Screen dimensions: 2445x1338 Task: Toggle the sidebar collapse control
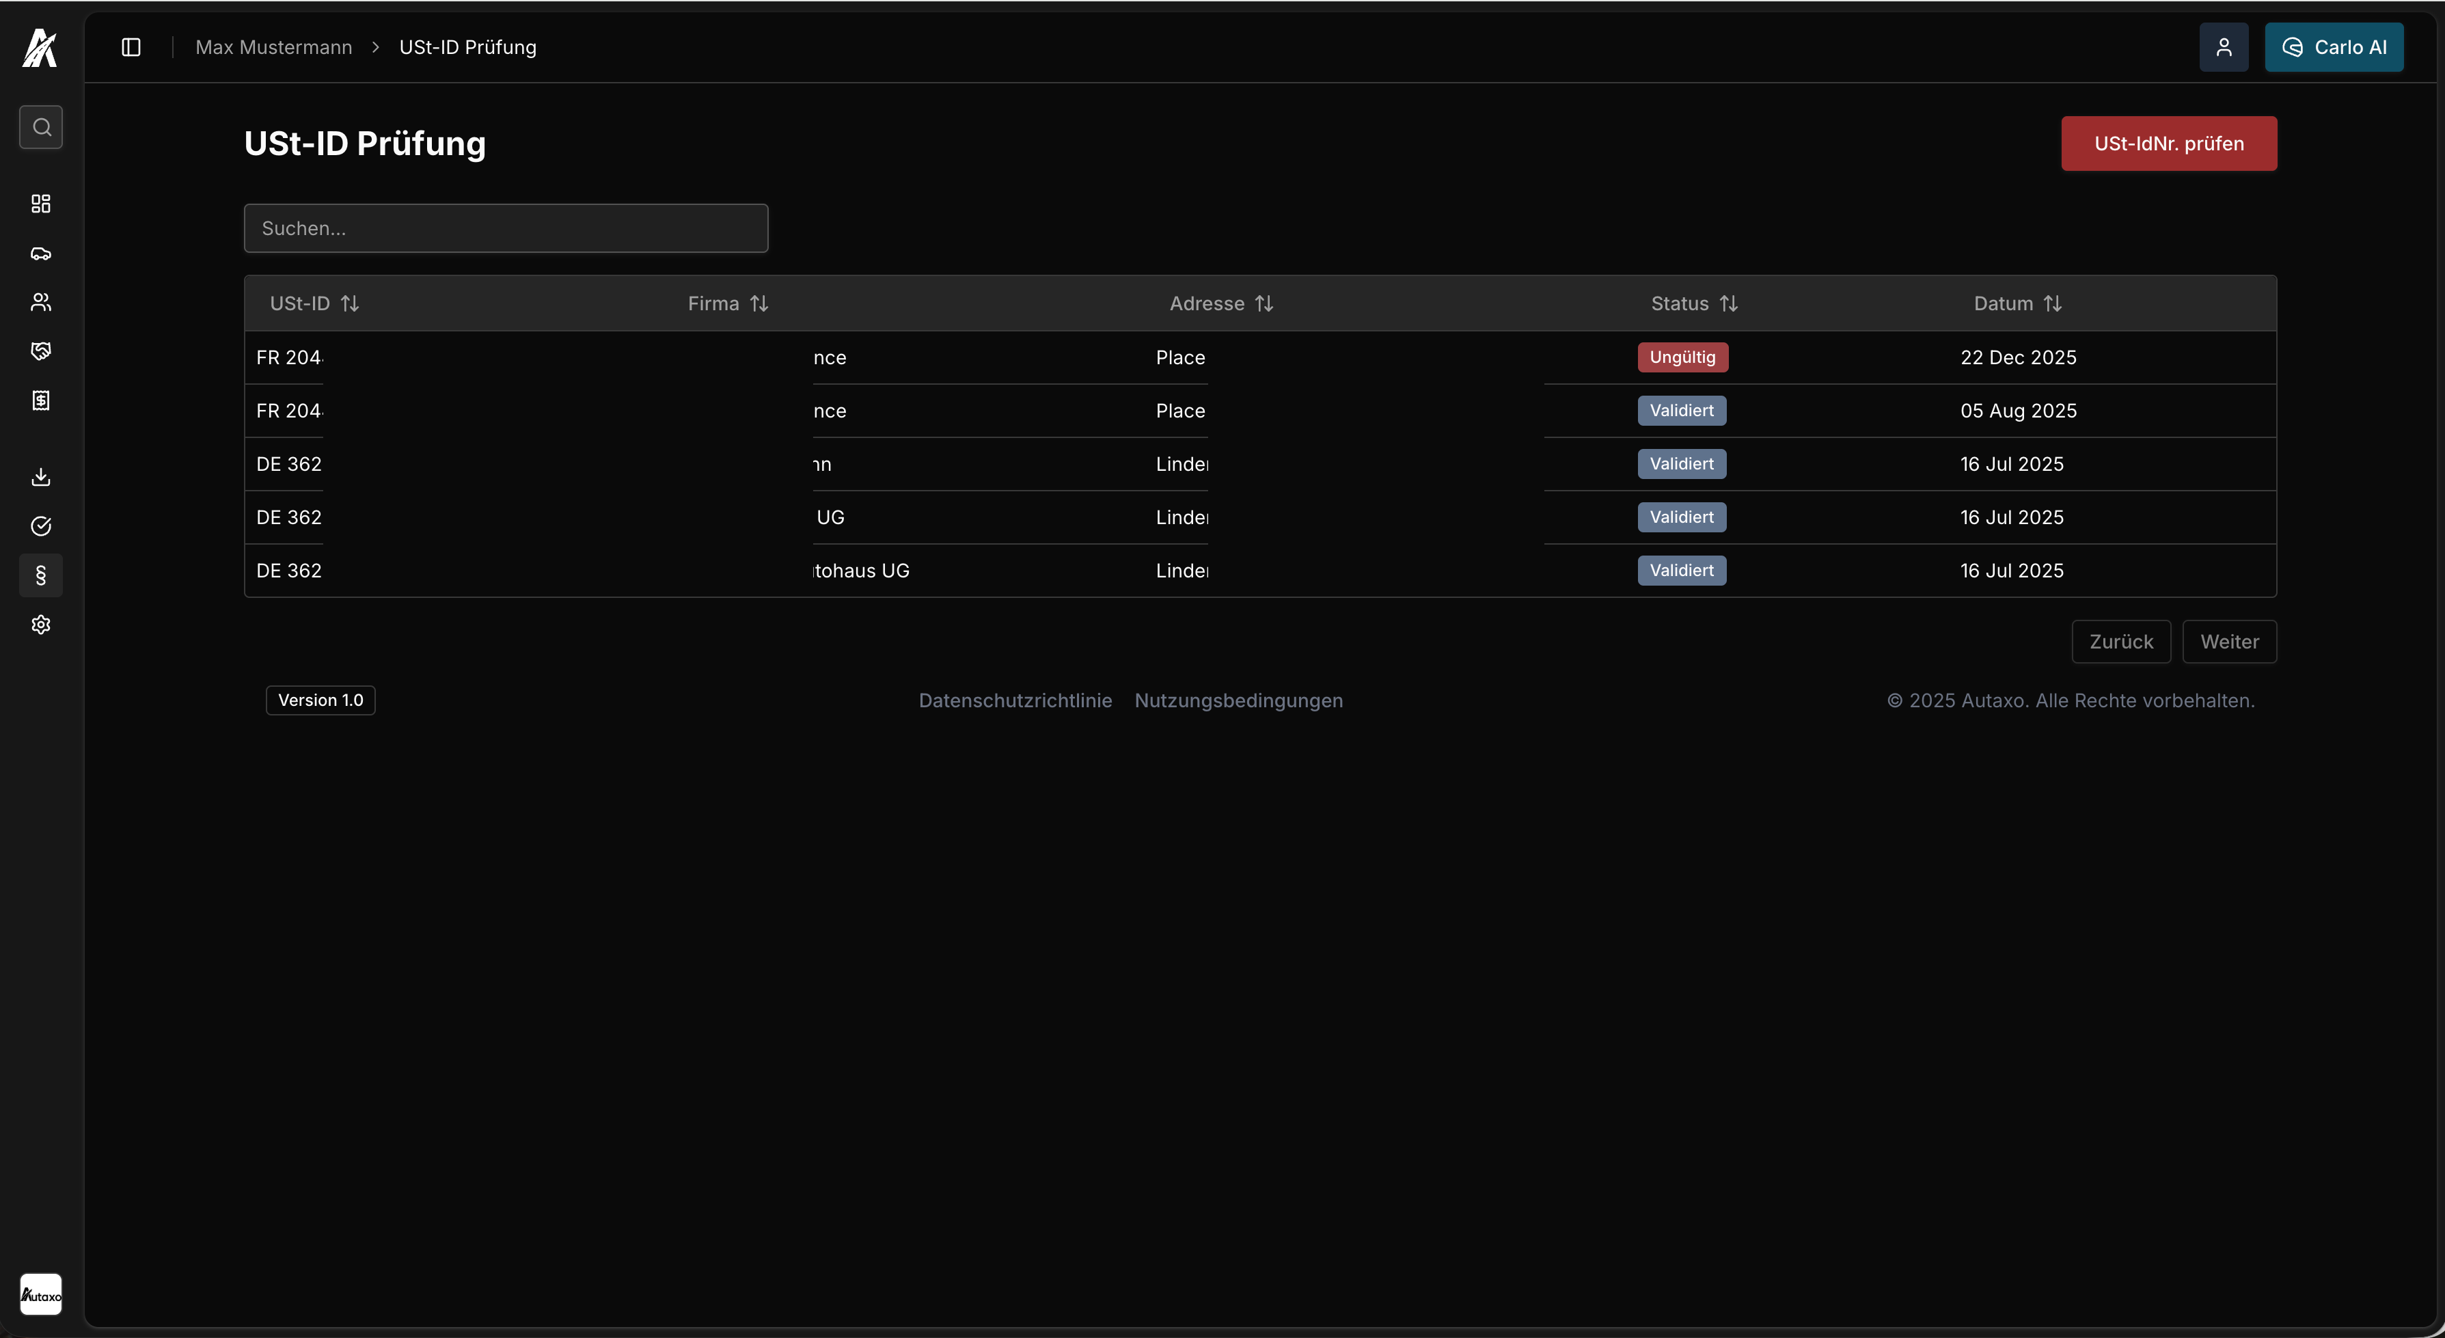130,46
